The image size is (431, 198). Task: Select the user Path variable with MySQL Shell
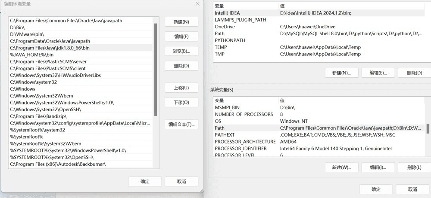tap(319, 34)
